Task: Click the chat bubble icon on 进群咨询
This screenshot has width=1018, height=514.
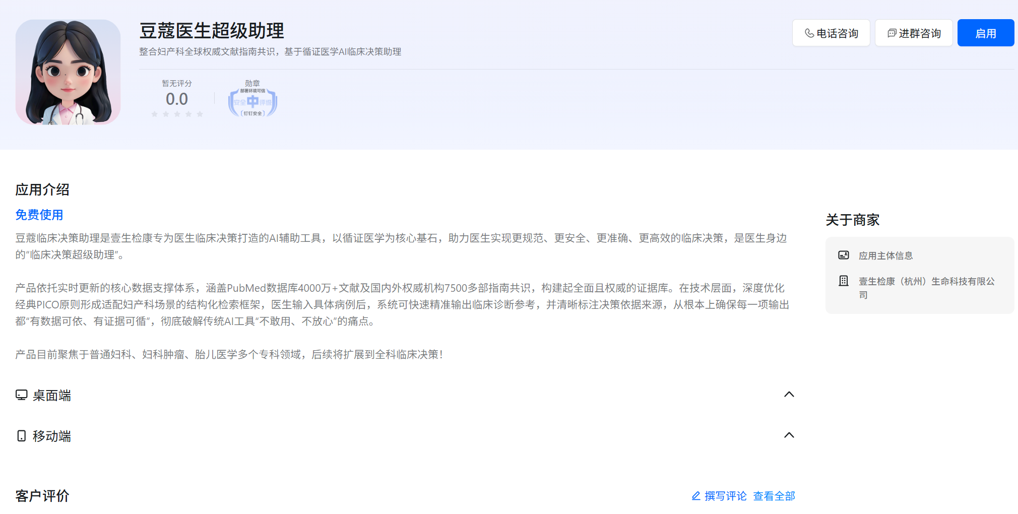Action: point(892,33)
